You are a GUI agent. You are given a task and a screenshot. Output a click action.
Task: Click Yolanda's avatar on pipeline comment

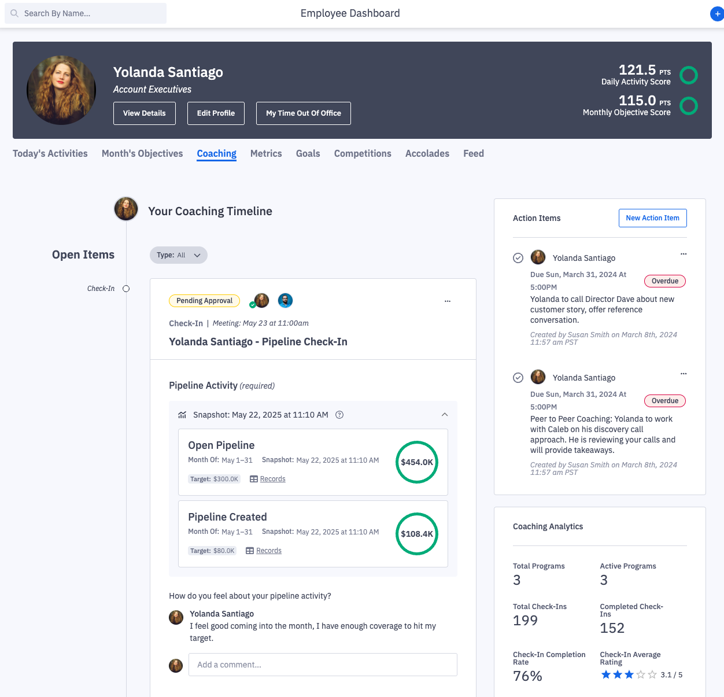176,617
